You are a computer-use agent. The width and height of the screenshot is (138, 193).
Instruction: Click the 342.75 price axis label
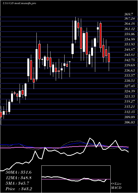(x=129, y=60)
